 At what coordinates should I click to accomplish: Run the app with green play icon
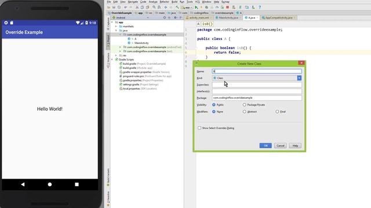pos(196,8)
